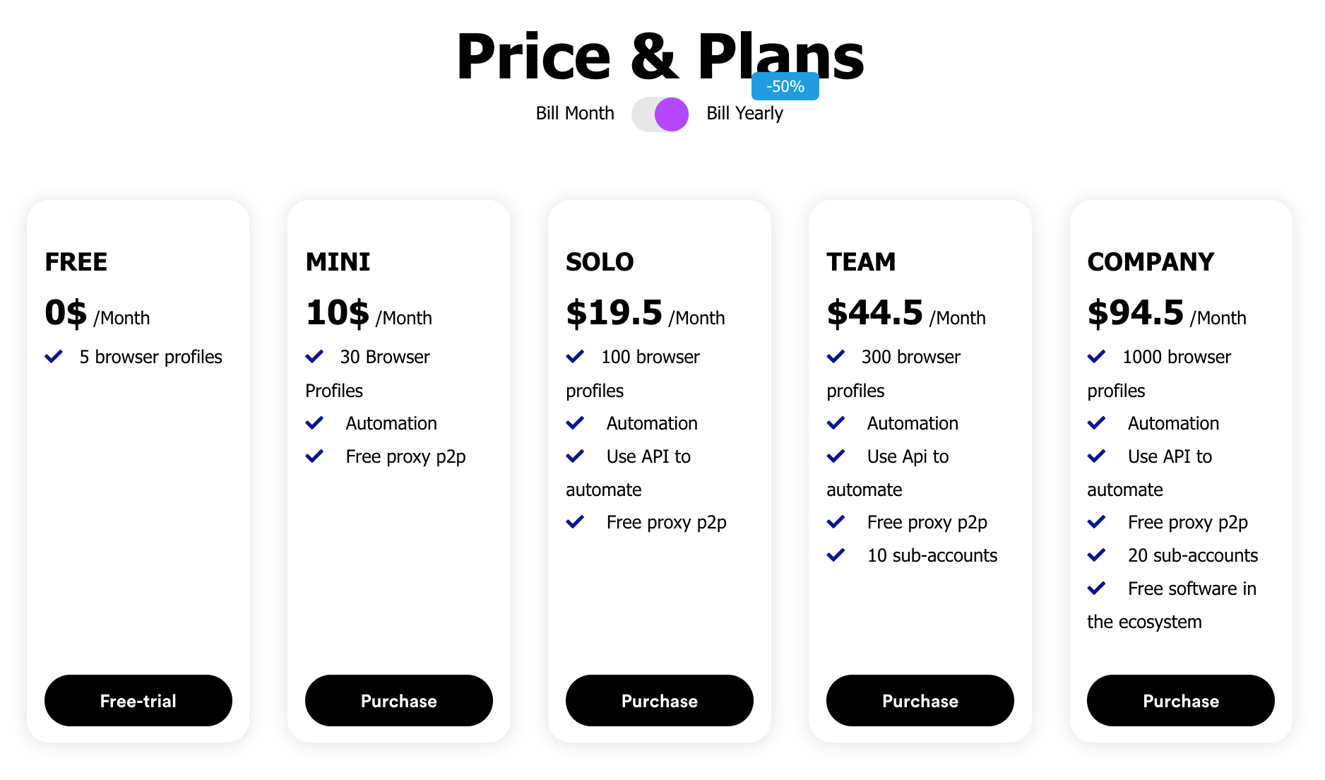The image size is (1325, 780).
Task: Click checkmark beside 20 sub-accounts
Action: (x=1096, y=555)
